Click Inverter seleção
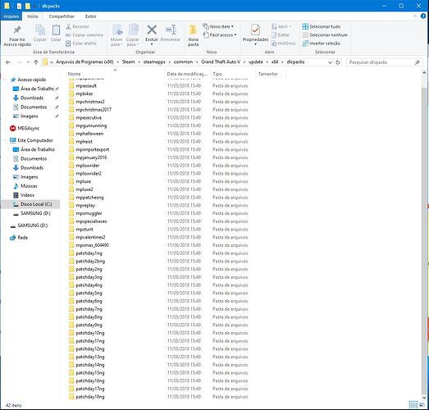 [322, 43]
